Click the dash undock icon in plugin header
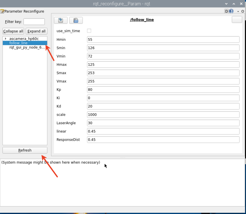246x214 pixels. 238,11
